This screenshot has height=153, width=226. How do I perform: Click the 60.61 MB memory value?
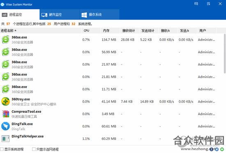[x=109, y=126]
